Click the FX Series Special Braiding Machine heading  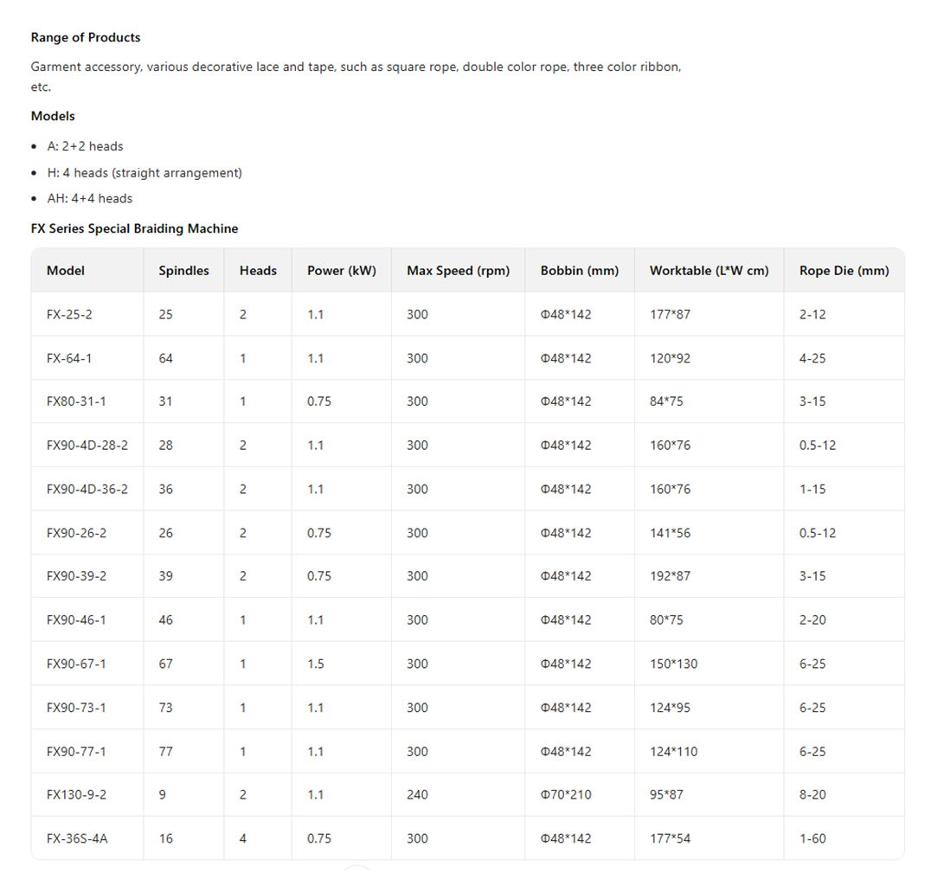134,229
